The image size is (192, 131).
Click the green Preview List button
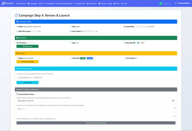coord(27,46)
